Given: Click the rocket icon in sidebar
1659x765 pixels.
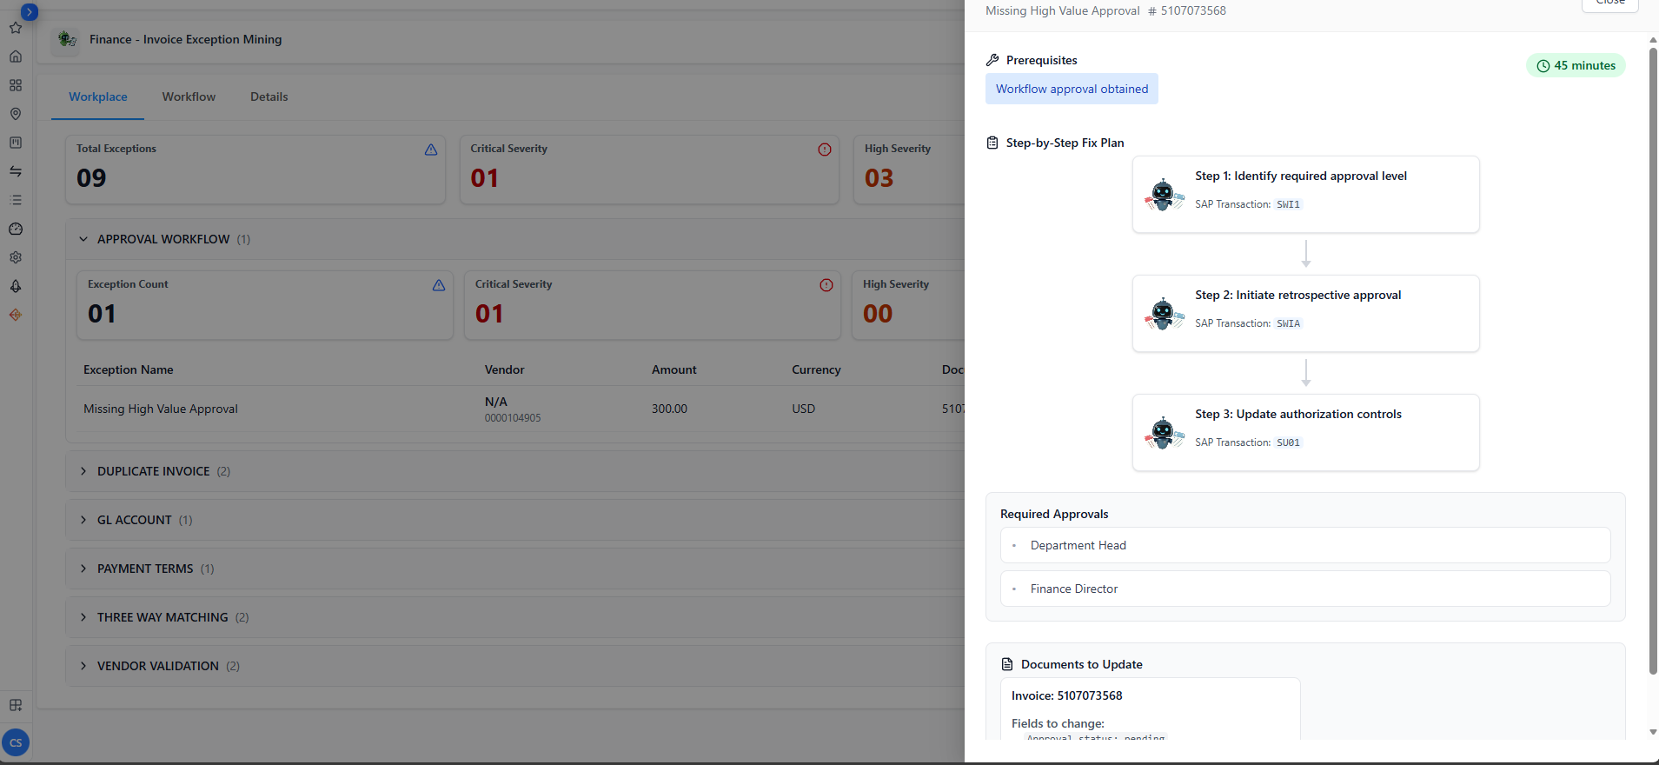Looking at the screenshot, I should [x=16, y=286].
